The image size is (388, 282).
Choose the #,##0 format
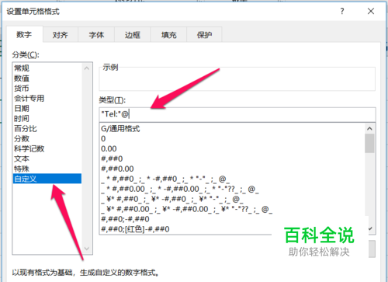click(232, 158)
